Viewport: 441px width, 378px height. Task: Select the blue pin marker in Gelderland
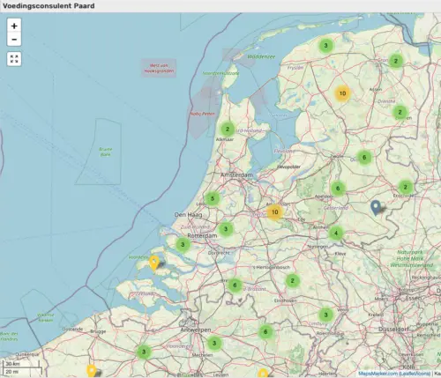pyautogui.click(x=376, y=207)
